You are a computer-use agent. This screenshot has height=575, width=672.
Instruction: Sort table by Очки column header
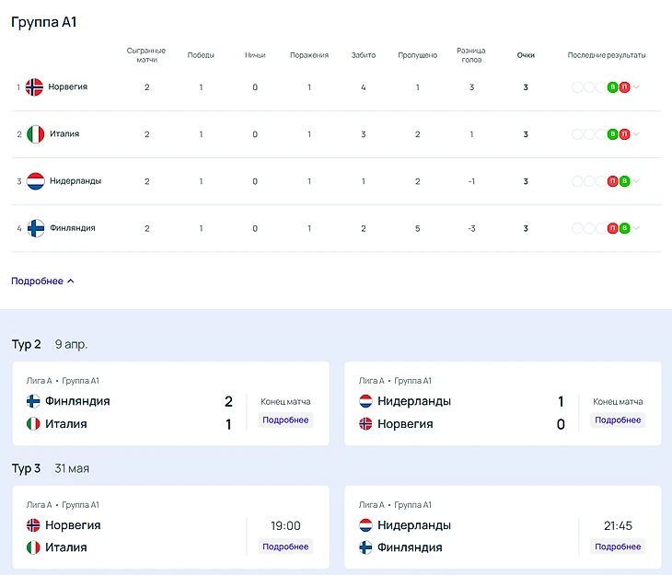tap(526, 55)
